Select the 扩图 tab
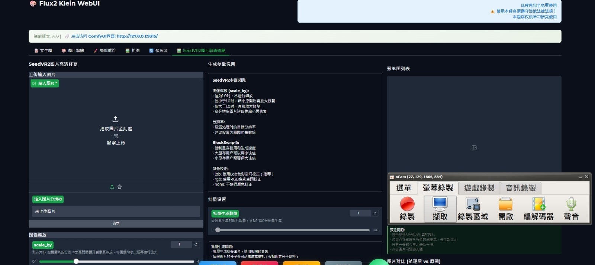This screenshot has width=595, height=265. (x=132, y=50)
